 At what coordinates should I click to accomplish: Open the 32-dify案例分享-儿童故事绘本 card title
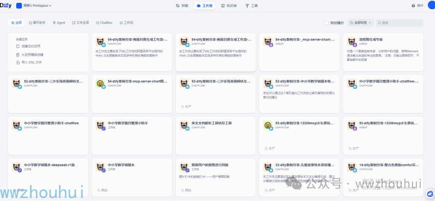304,165
